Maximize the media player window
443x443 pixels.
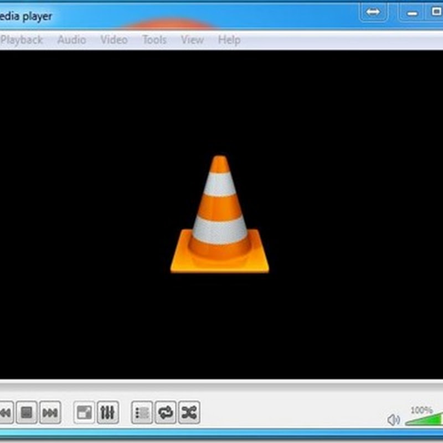[436, 12]
